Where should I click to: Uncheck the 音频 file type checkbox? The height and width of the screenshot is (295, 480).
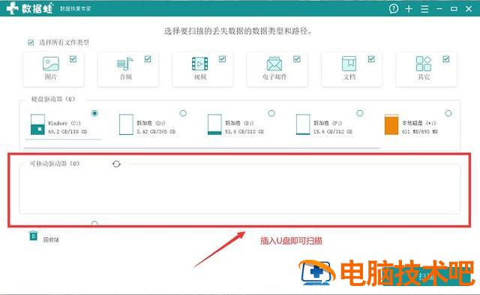coord(148,58)
